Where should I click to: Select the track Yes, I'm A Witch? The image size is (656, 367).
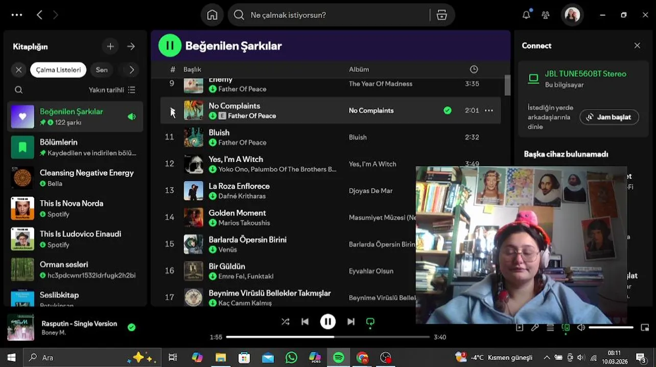[236, 160]
